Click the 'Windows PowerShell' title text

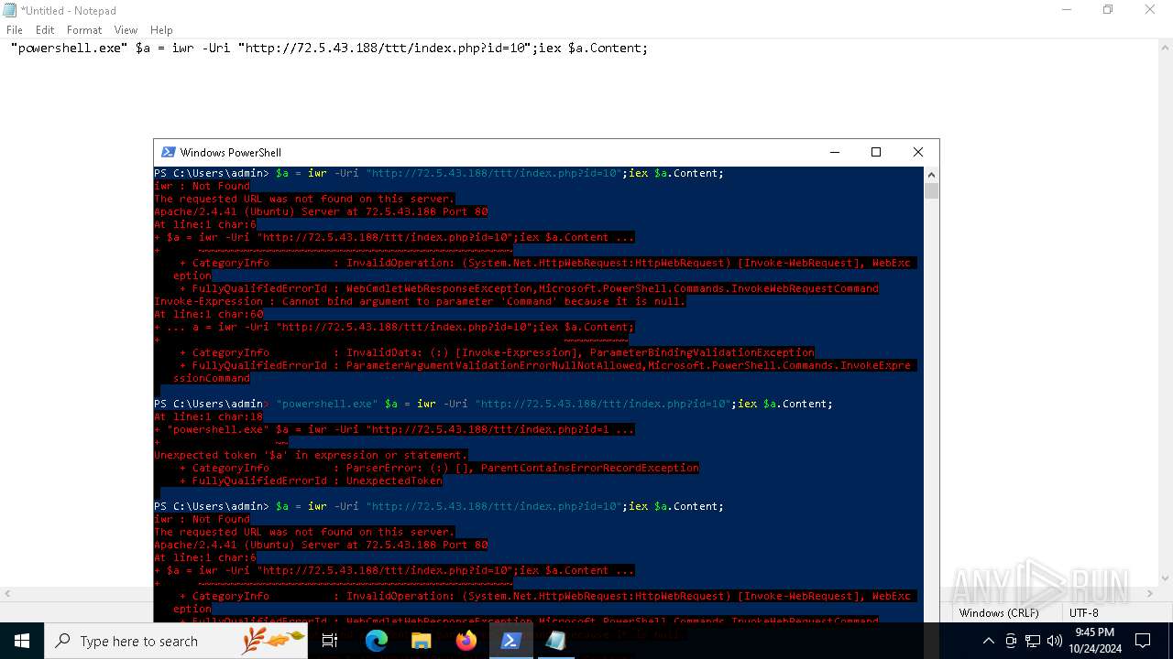point(231,152)
